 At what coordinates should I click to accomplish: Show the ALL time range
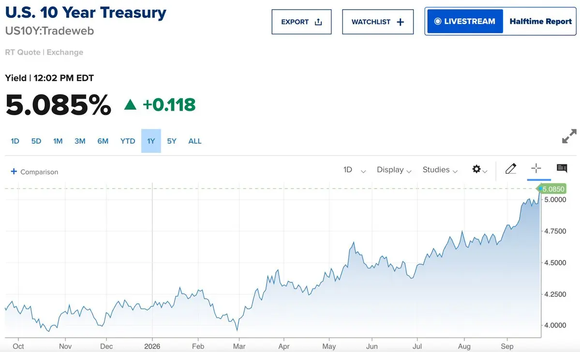coord(195,141)
